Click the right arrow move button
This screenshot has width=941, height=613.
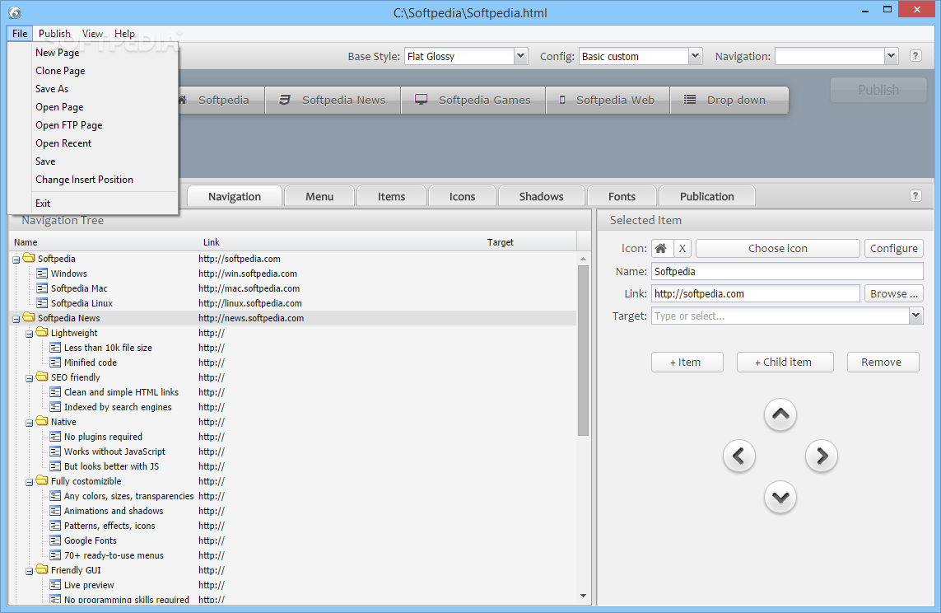coord(822,456)
